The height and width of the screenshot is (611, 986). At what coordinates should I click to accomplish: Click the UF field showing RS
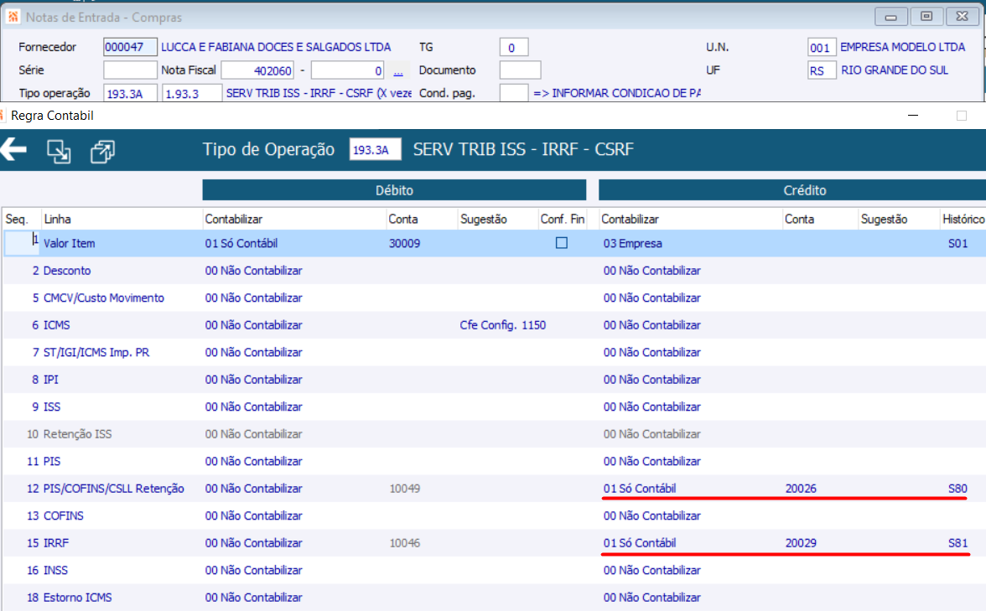[822, 70]
